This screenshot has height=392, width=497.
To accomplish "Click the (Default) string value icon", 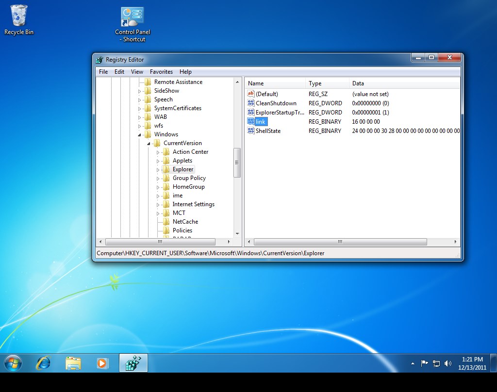I will [251, 94].
